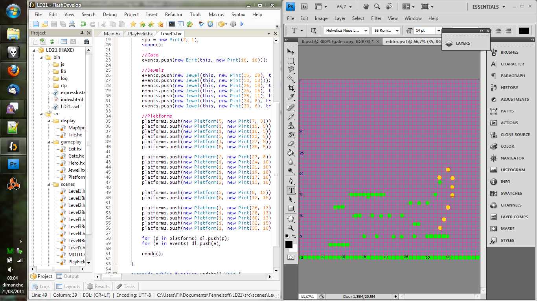Image resolution: width=537 pixels, height=301 pixels.
Task: Pin the Project panel with pushpin
Action: [x=82, y=33]
